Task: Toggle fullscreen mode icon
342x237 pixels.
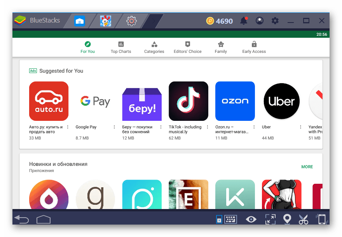Action: [x=270, y=220]
